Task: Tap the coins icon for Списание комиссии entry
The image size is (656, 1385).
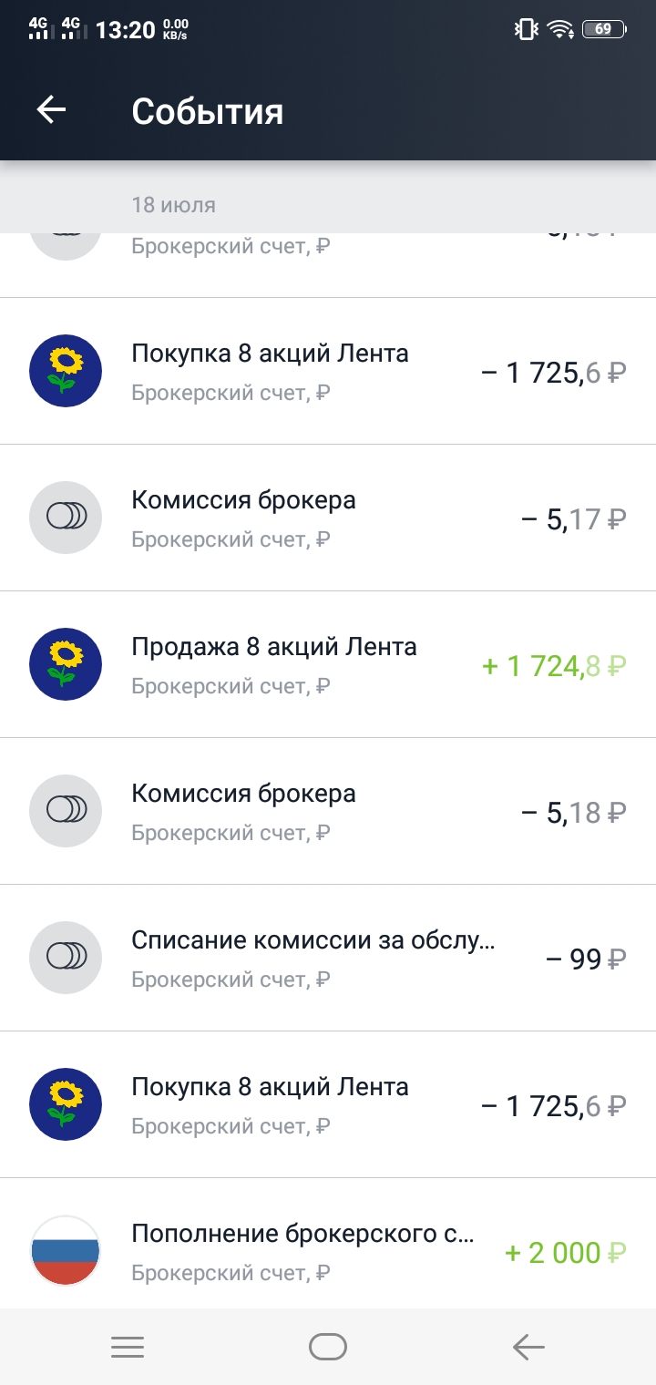Action: [x=66, y=958]
